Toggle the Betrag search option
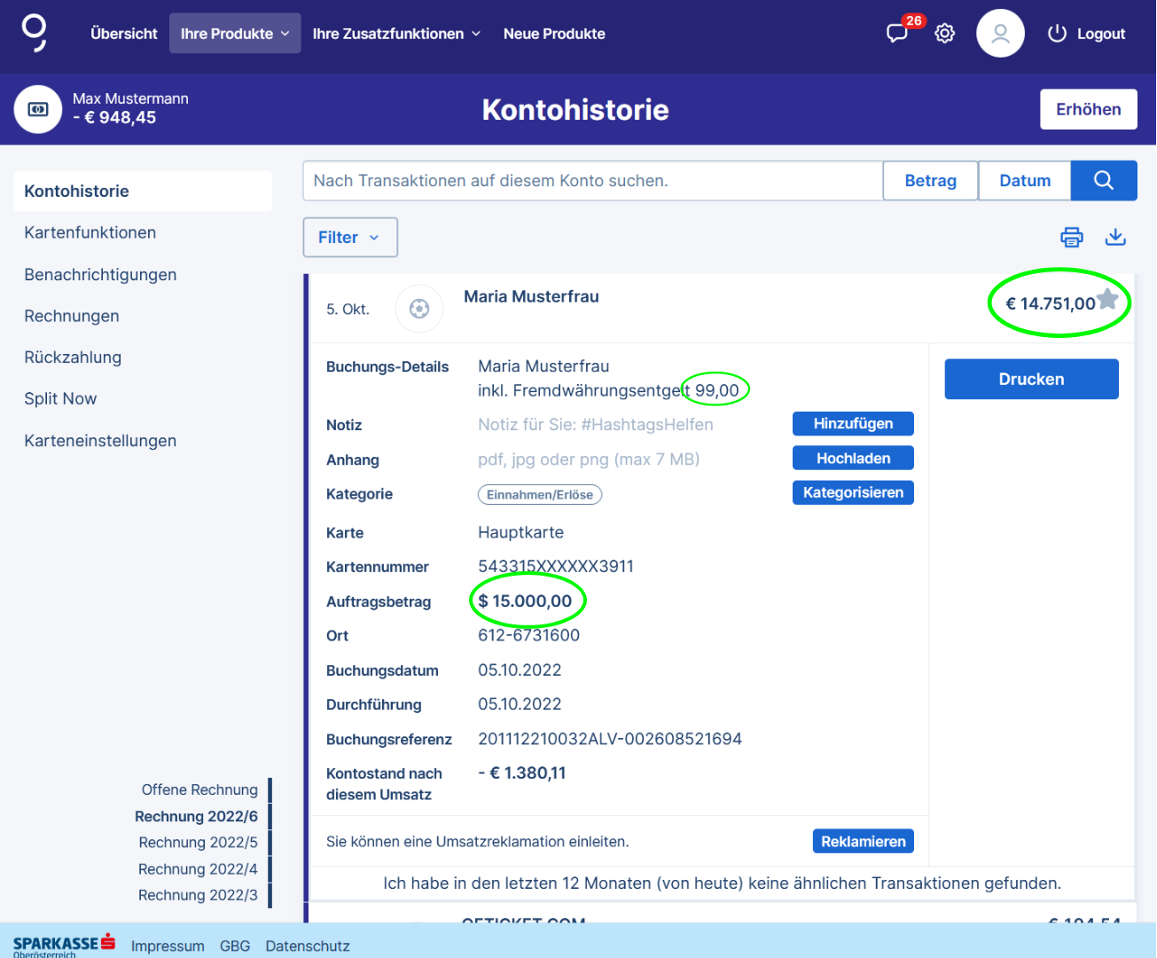Image resolution: width=1157 pixels, height=958 pixels. [x=930, y=181]
